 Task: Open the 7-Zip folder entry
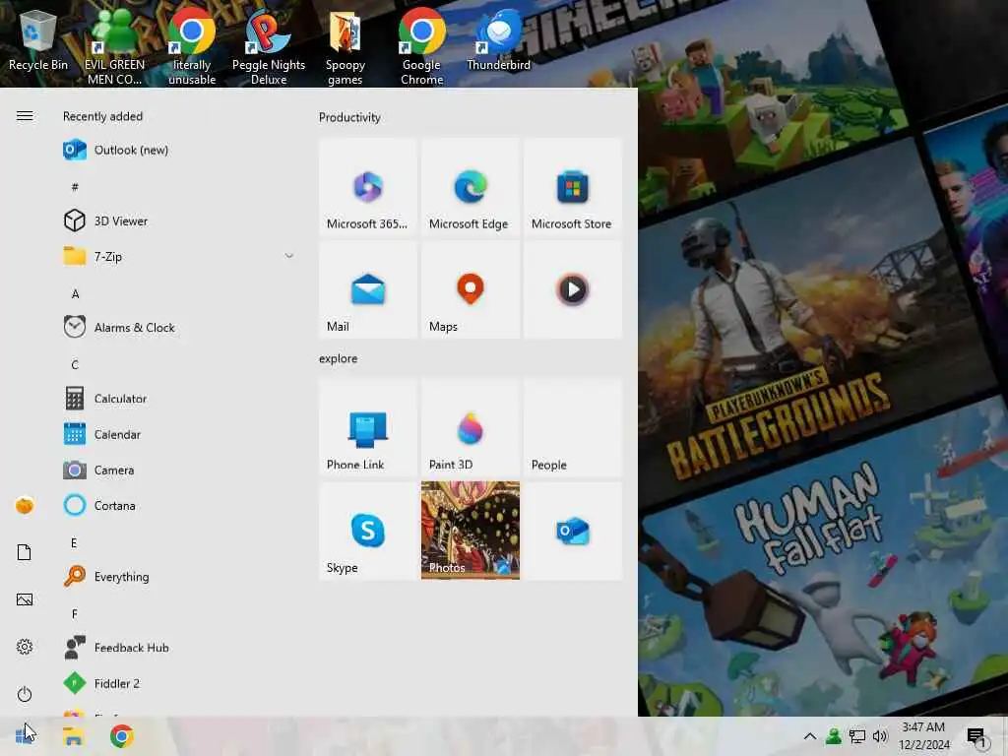pyautogui.click(x=180, y=257)
